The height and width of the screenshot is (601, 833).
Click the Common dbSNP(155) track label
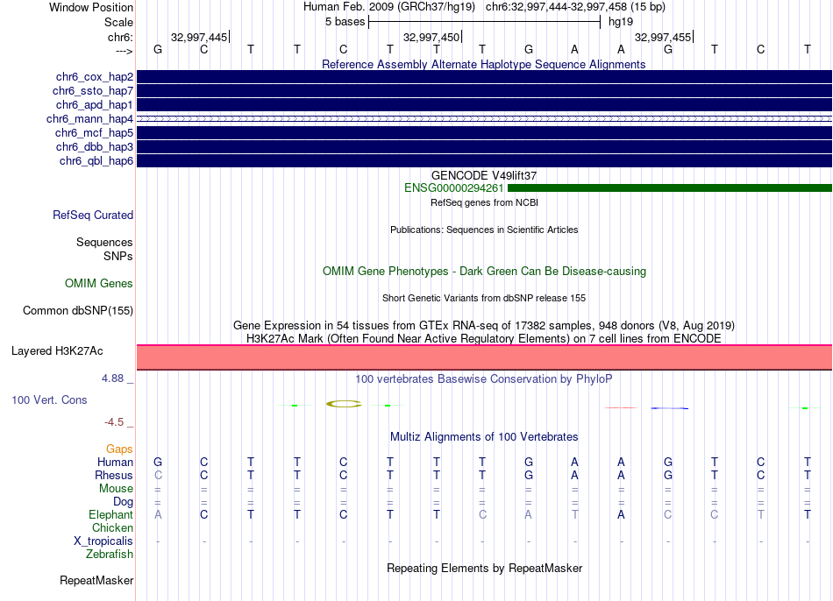(x=78, y=311)
